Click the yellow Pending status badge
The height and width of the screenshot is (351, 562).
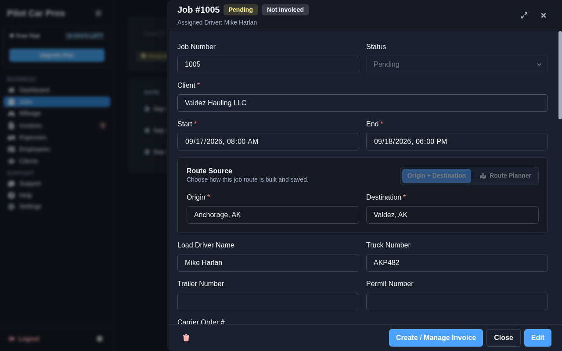point(241,10)
